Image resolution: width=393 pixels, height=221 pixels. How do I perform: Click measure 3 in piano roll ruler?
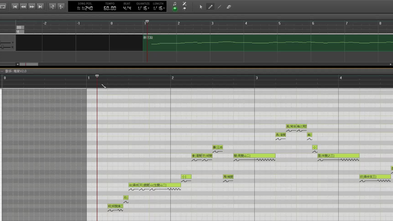tap(257, 78)
